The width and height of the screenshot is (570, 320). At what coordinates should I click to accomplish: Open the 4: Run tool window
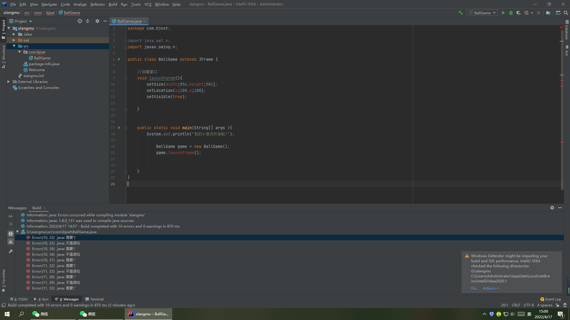(x=41, y=299)
